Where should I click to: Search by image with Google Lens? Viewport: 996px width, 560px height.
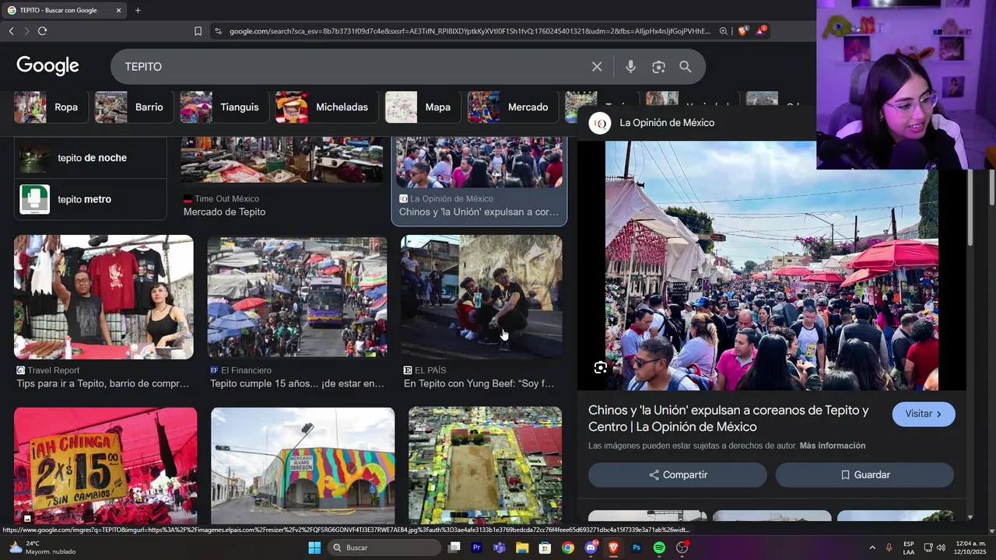pos(658,67)
